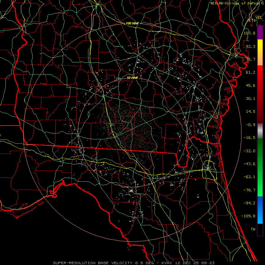The width and height of the screenshot is (265, 265).
Task: Click the 61.2 value on the velocity scale
Action: [251, 72]
